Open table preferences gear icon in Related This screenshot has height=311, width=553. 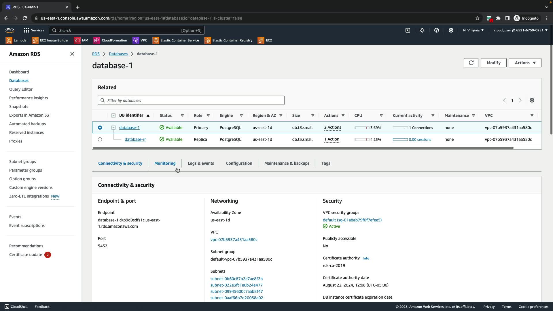tap(532, 100)
